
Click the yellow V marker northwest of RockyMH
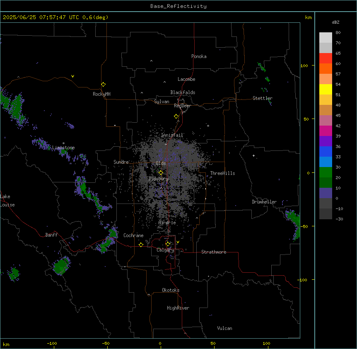(x=72, y=76)
